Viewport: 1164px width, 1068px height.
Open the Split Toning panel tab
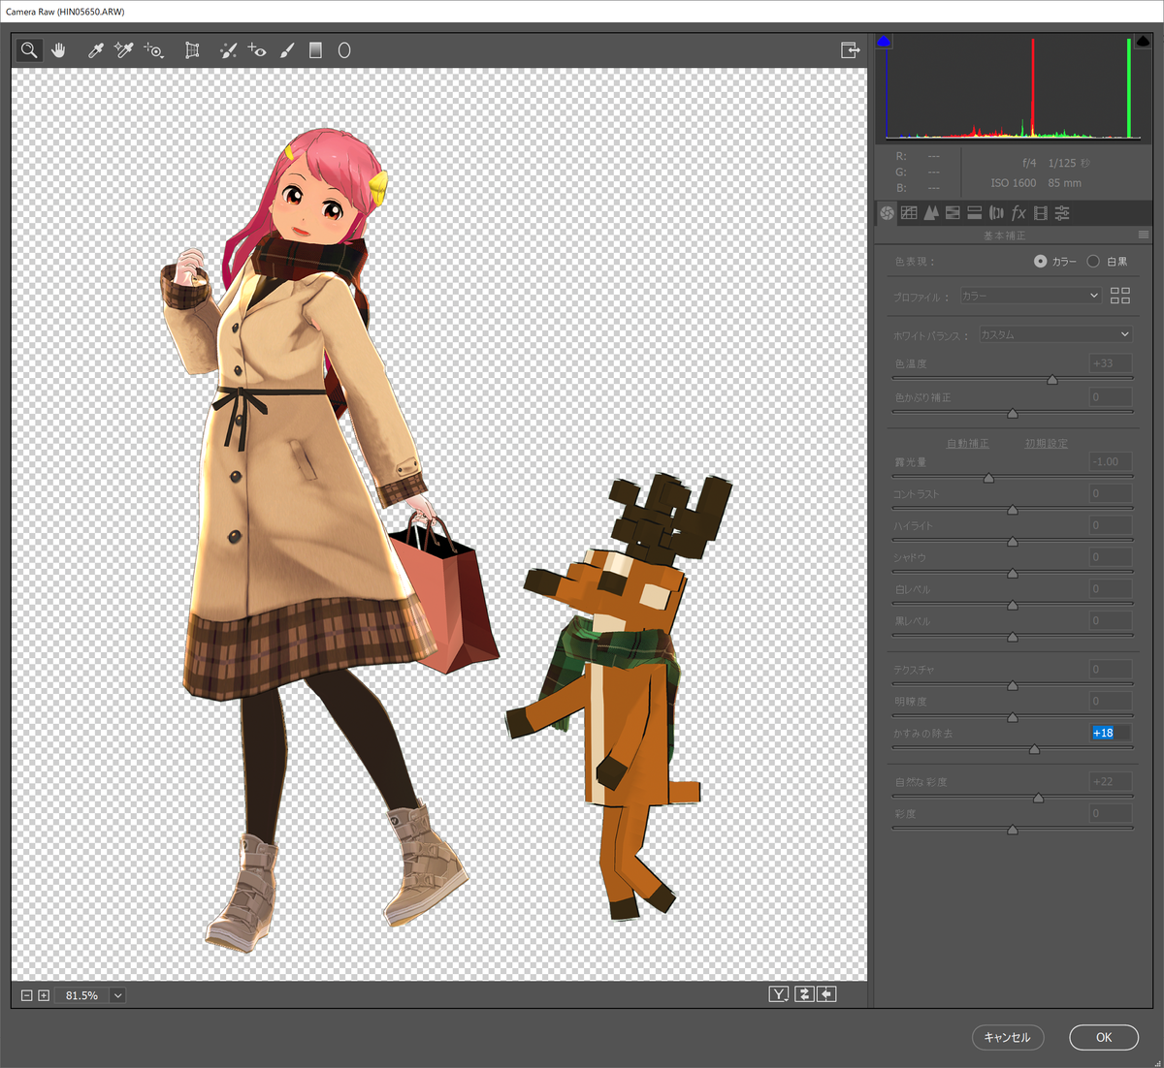click(x=975, y=213)
